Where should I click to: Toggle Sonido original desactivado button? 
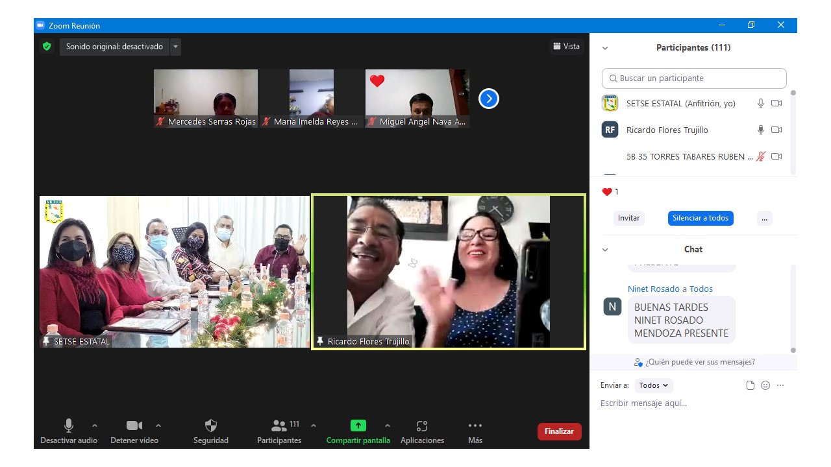114,47
